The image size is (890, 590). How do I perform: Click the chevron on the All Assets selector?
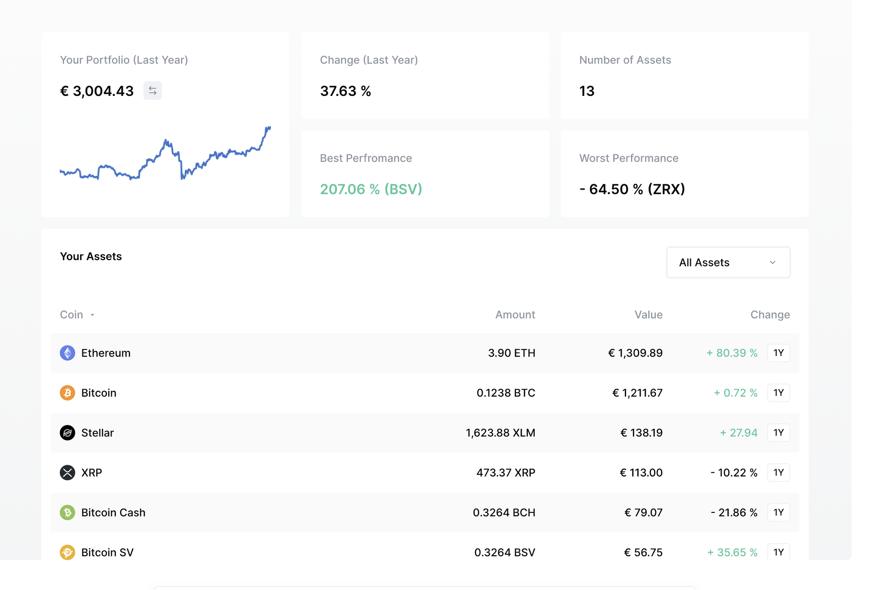pyautogui.click(x=773, y=263)
